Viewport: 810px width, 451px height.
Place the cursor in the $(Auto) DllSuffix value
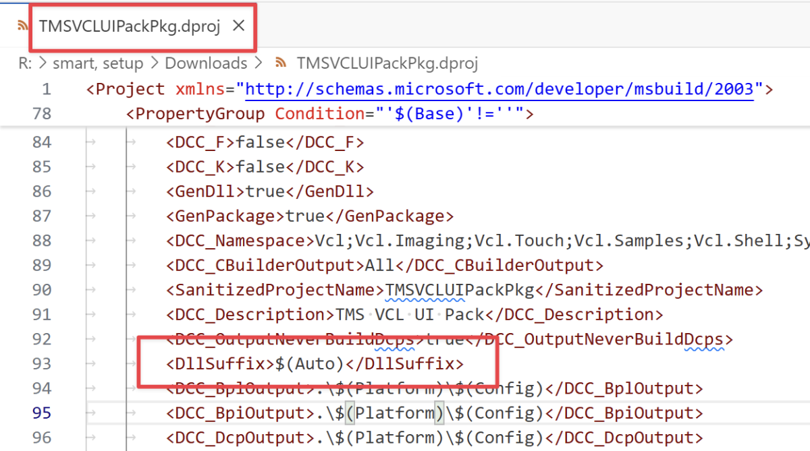(x=310, y=364)
